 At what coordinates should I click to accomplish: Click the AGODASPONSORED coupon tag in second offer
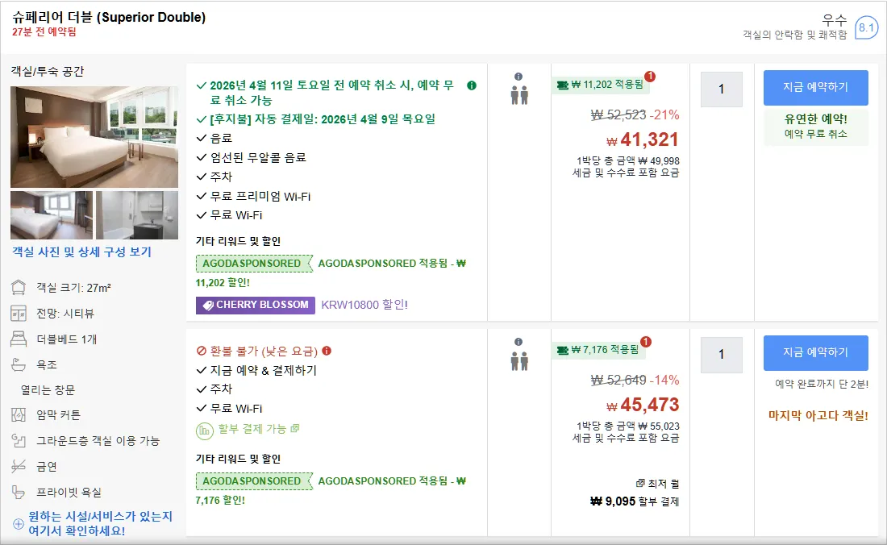[254, 481]
